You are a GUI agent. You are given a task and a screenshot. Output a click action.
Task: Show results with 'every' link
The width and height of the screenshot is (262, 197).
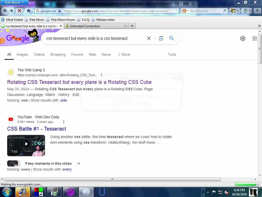click(67, 169)
